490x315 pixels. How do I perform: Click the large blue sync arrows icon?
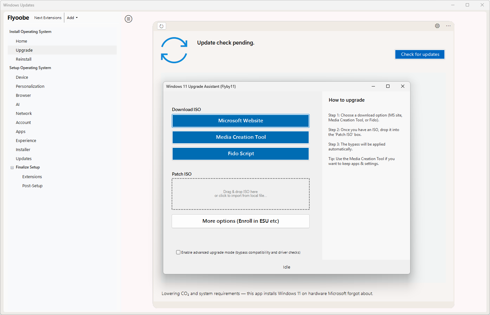coord(174,50)
